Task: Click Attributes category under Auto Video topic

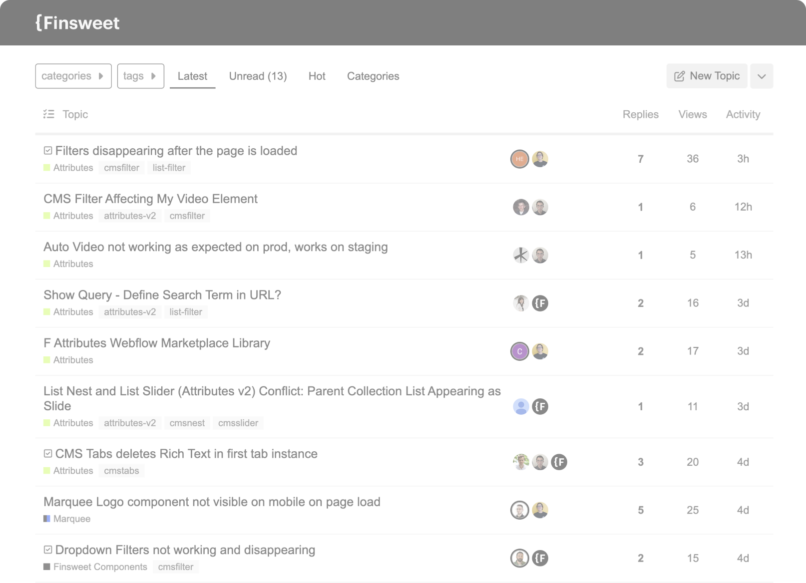Action: (68, 264)
